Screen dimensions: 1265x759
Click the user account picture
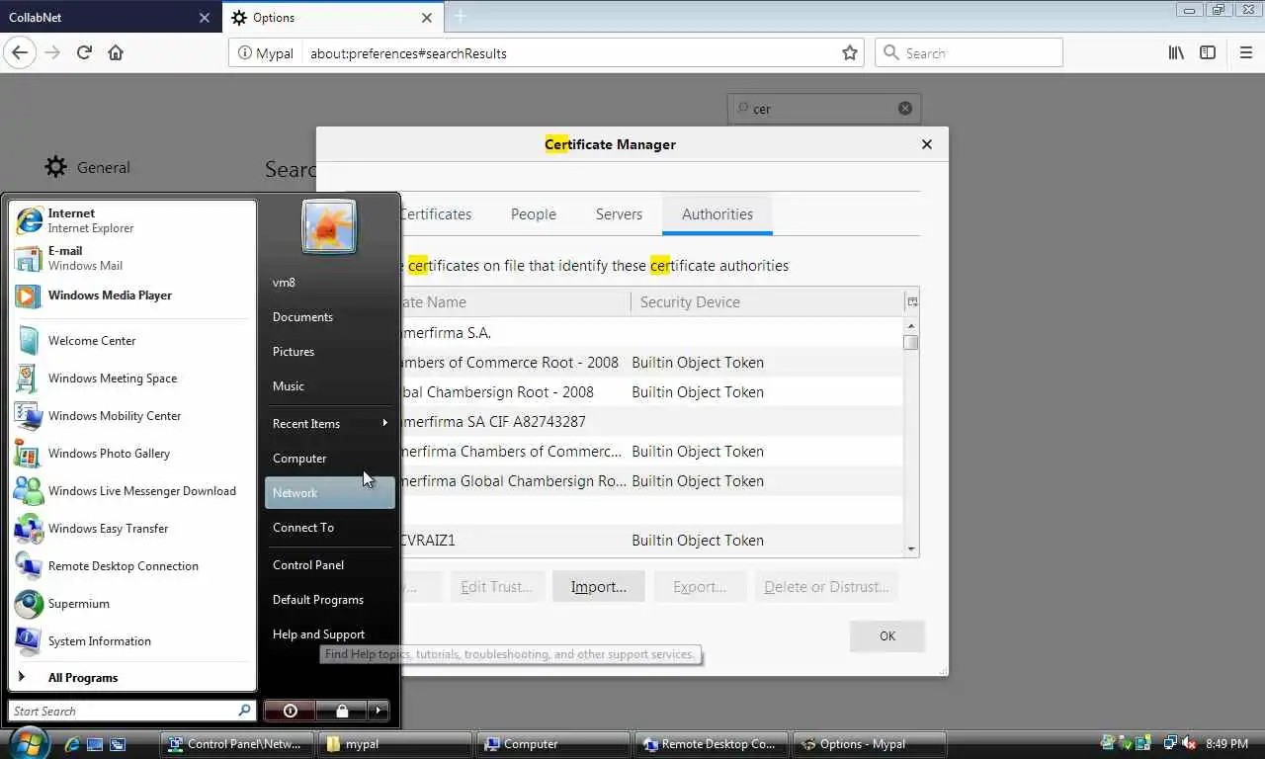(x=328, y=226)
